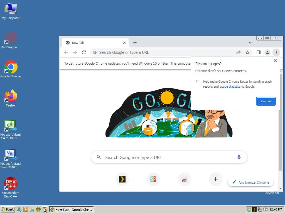Image resolution: width=285 pixels, height=213 pixels.
Task: Reload the page with the refresh icon
Action: (84, 52)
